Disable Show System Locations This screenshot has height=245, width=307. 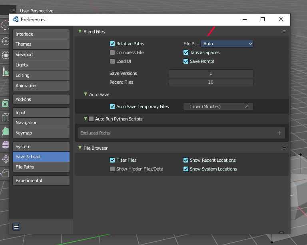(x=186, y=169)
